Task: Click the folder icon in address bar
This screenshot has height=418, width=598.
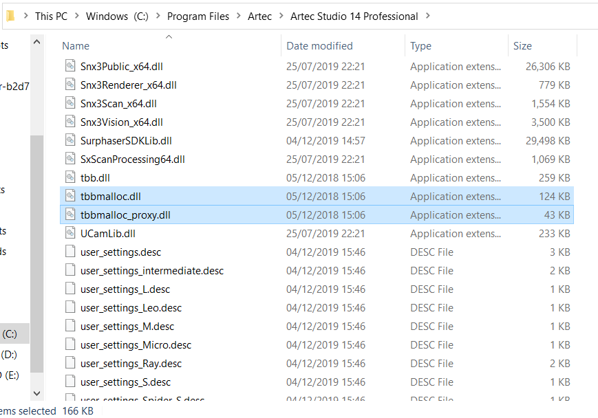Action: coord(10,16)
